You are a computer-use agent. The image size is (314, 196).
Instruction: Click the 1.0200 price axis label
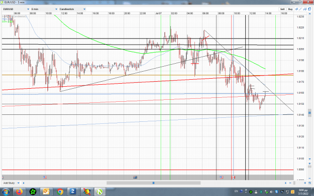click(x=300, y=49)
